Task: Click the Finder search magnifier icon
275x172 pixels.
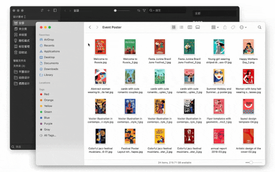Action: [x=260, y=27]
